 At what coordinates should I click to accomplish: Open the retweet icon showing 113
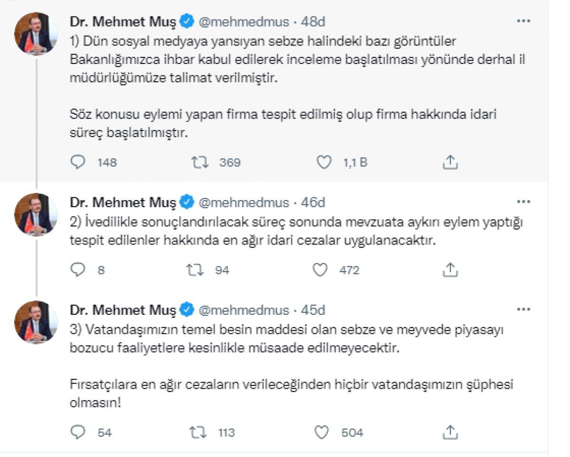[x=199, y=432]
